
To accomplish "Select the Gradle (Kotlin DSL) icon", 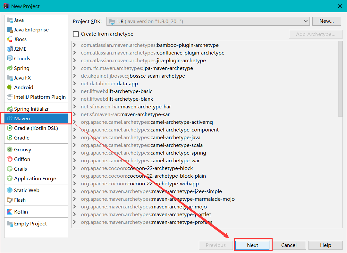I will point(10,128).
